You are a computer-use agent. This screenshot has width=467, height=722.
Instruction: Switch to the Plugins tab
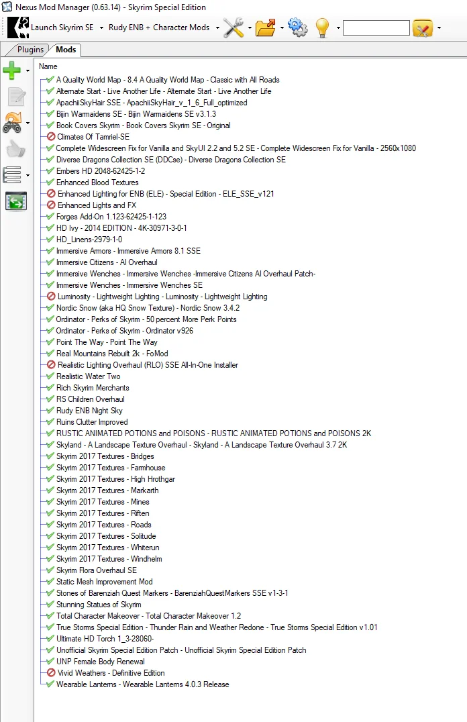[30, 50]
